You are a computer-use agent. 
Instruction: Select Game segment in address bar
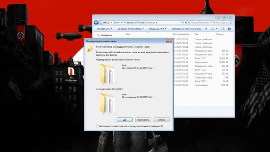116,22
